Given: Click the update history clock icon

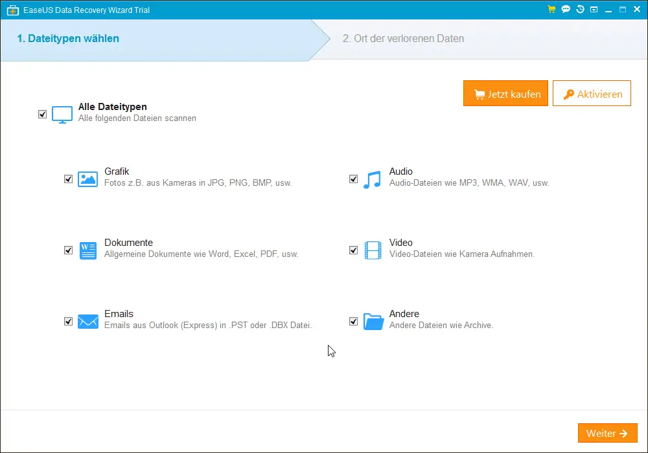Looking at the screenshot, I should click(x=580, y=9).
